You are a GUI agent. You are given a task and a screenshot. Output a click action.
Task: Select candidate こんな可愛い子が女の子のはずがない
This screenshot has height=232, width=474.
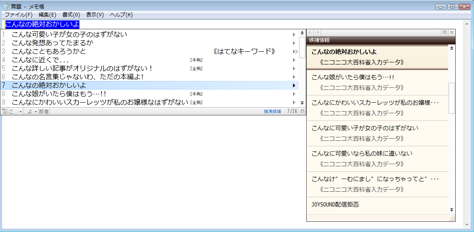[x=69, y=34]
